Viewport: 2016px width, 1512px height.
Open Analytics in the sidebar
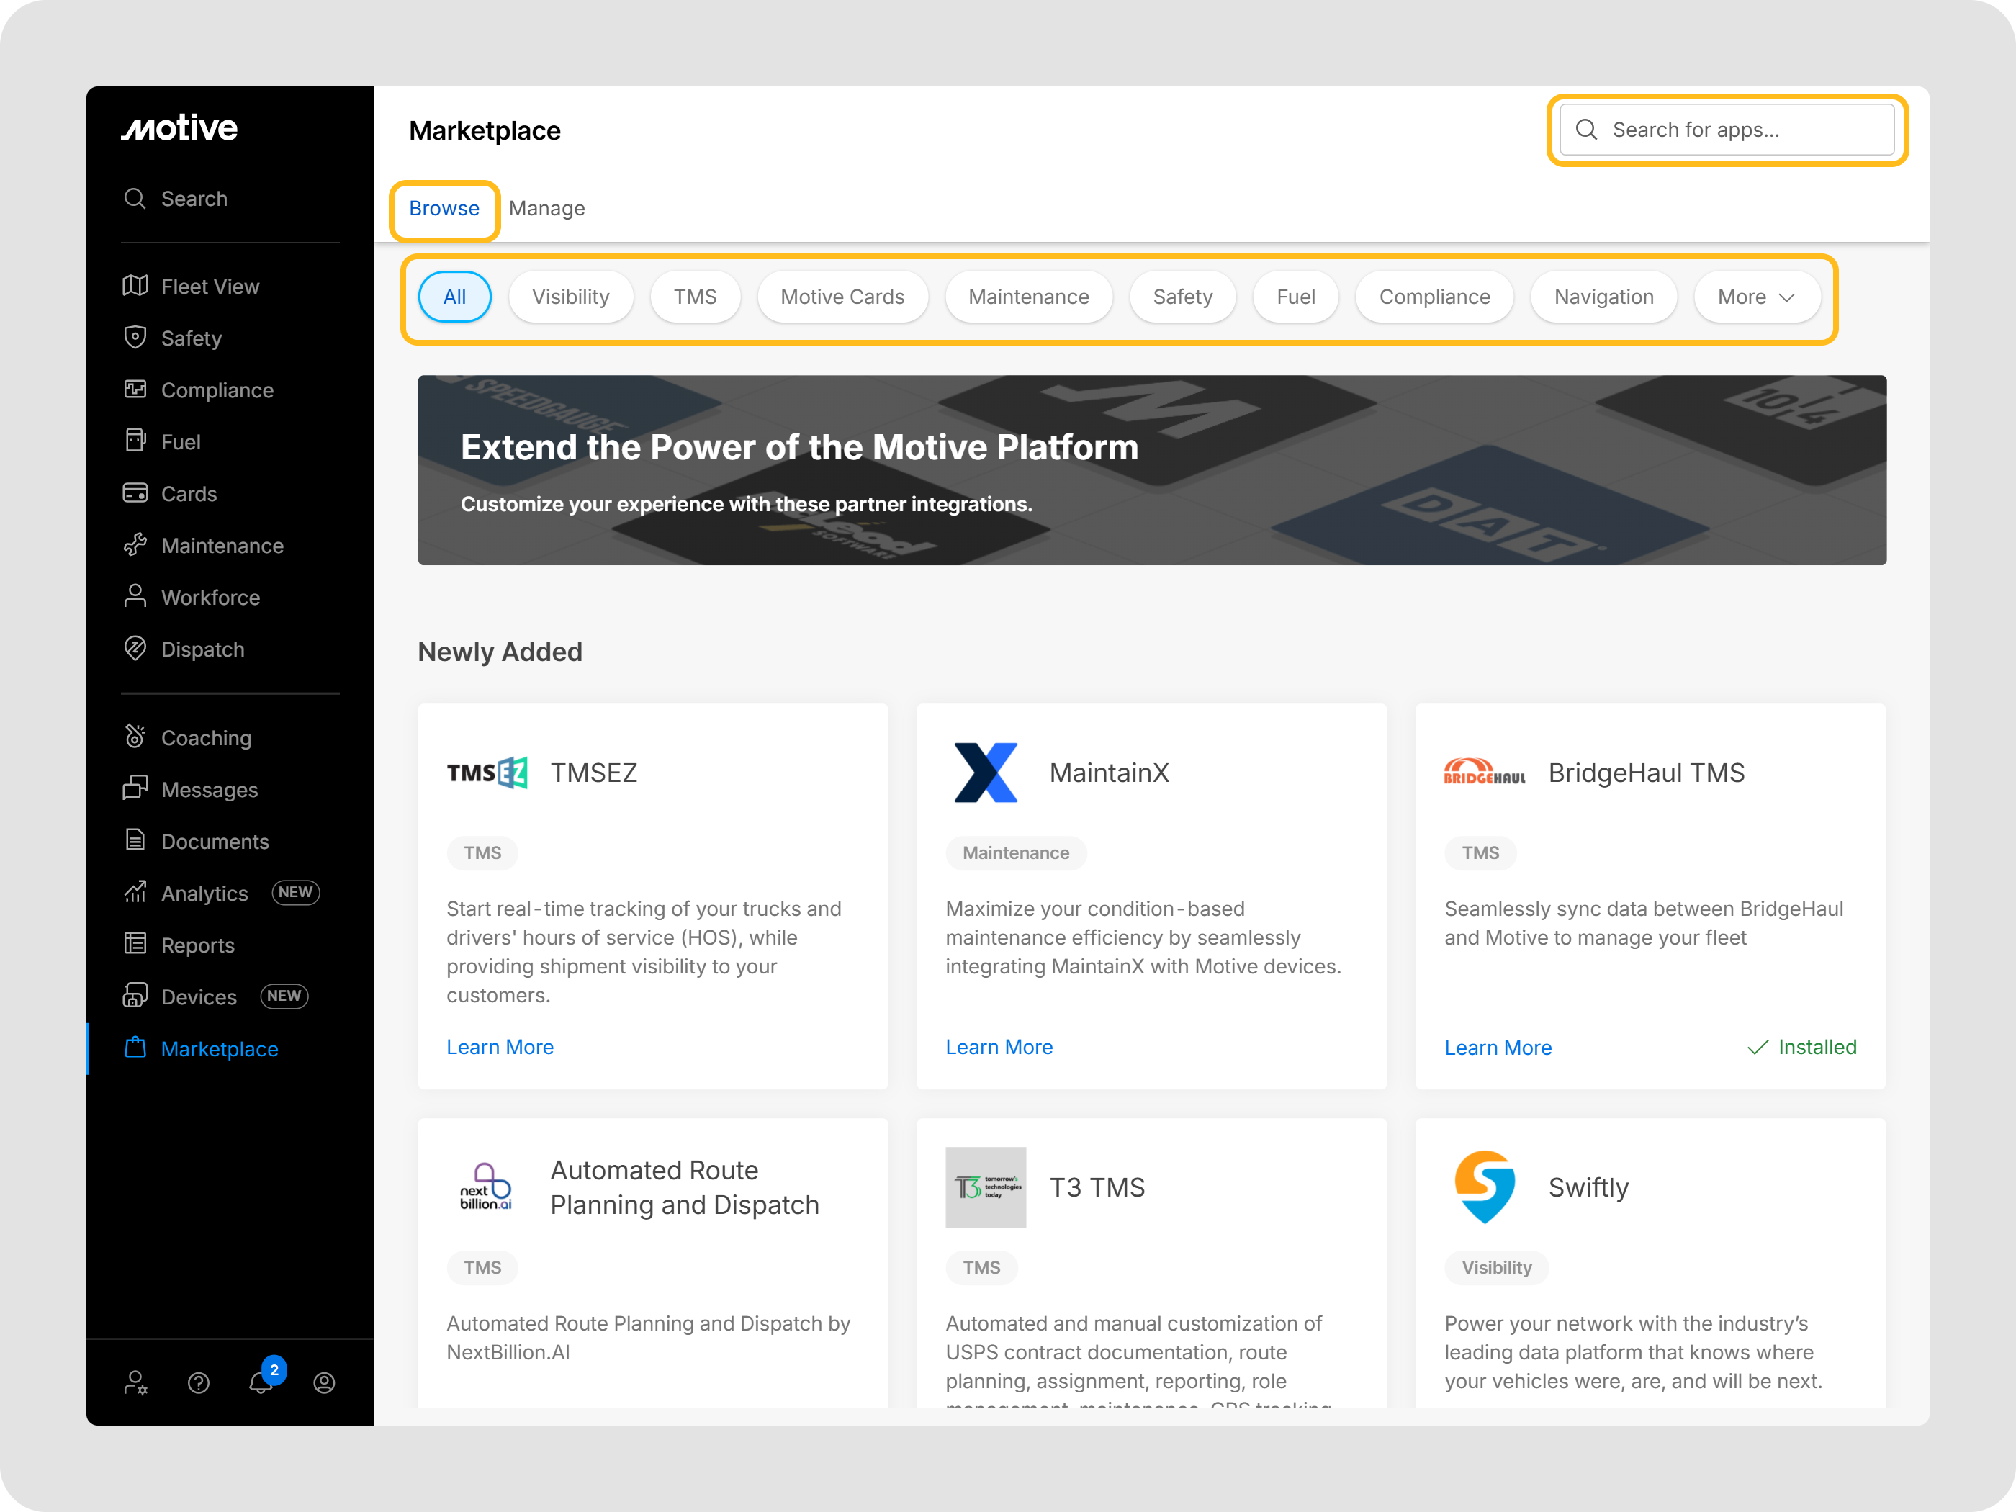204,894
